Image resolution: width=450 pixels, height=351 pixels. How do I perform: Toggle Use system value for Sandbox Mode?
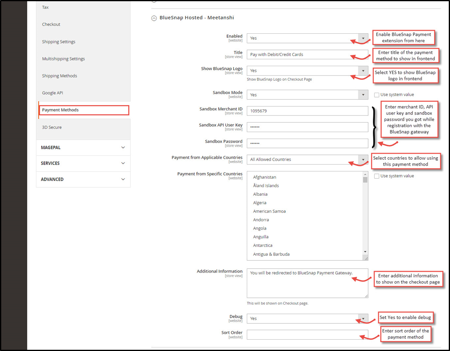(x=377, y=95)
